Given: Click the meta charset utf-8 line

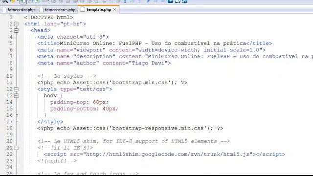Looking at the screenshot, I should 73,37.
